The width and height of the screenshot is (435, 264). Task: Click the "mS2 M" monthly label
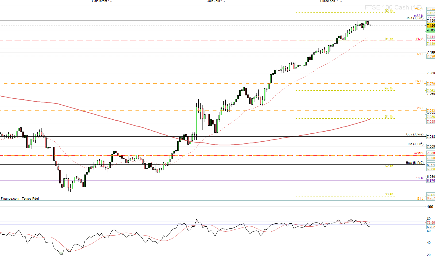coord(419,16)
